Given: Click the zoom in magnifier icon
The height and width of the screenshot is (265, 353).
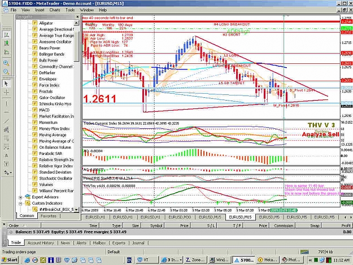Looking at the screenshot, I should click(x=6, y=63).
